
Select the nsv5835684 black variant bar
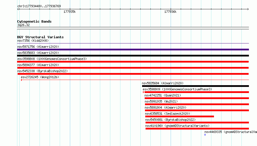tap(195, 86)
